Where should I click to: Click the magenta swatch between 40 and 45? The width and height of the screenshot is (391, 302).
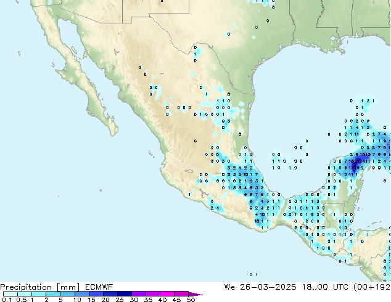pos(167,294)
